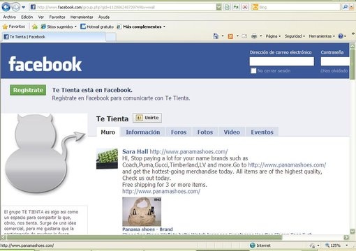Open Sara Hall's avatar thumbnail
Image resolution: width=356 pixels, height=251 pixels.
(x=107, y=158)
